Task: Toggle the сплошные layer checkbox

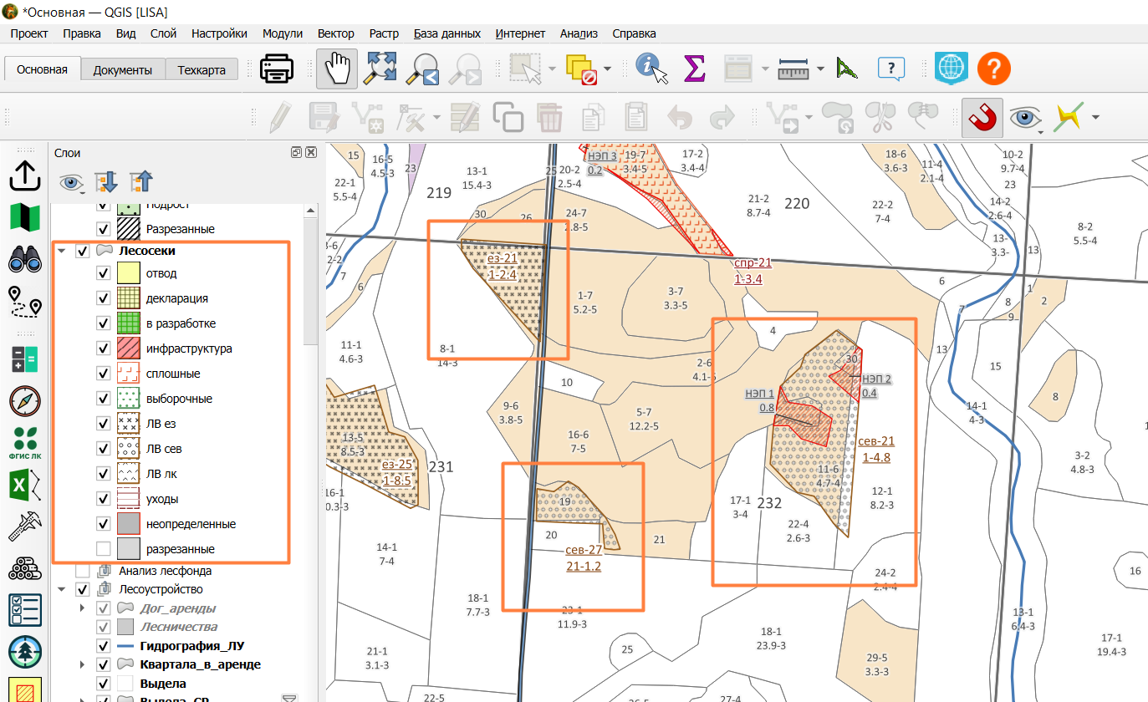Action: tap(104, 374)
